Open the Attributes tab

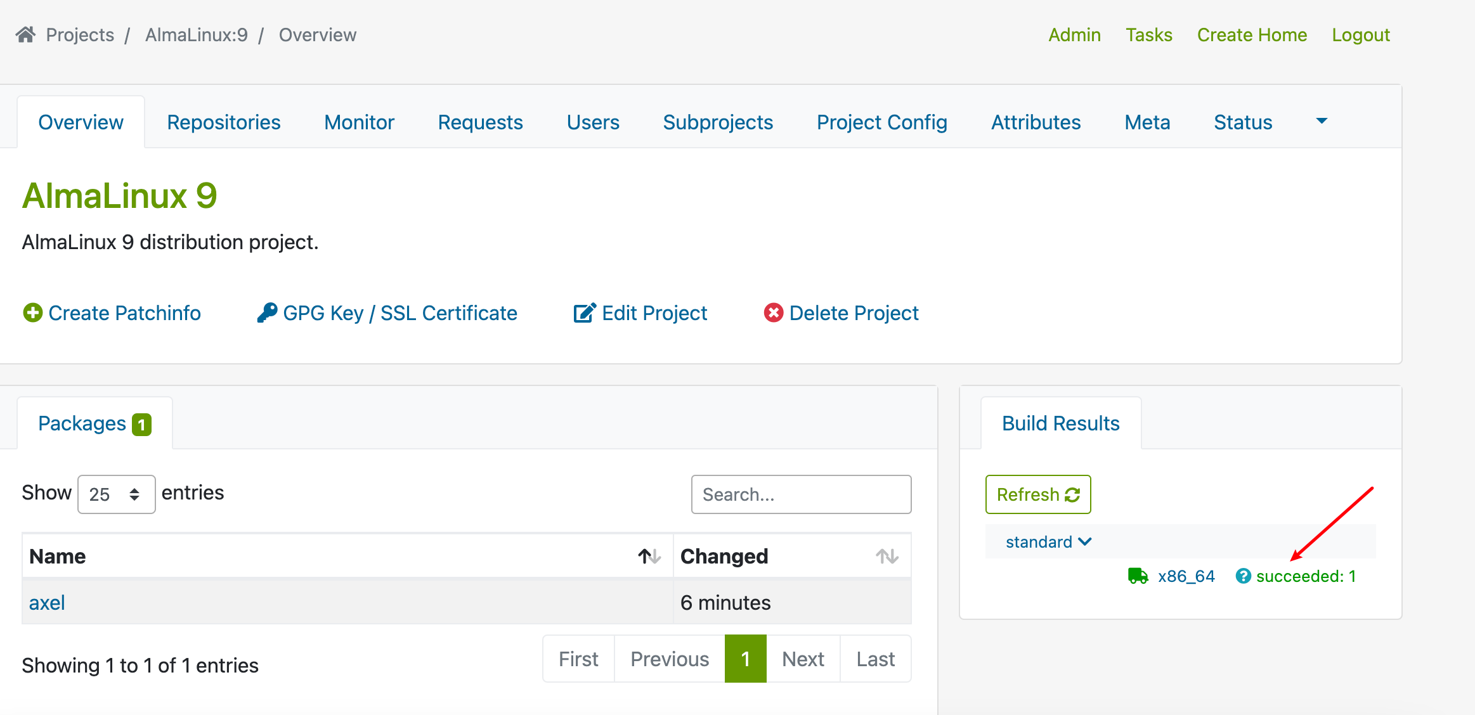(1036, 122)
